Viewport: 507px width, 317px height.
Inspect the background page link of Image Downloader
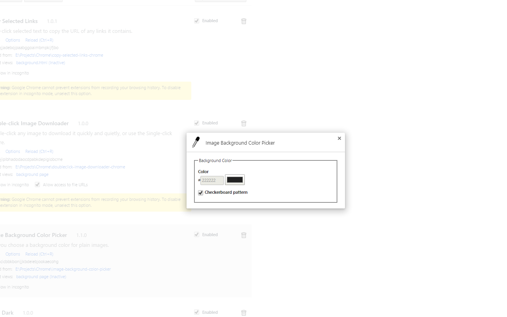[x=32, y=174]
